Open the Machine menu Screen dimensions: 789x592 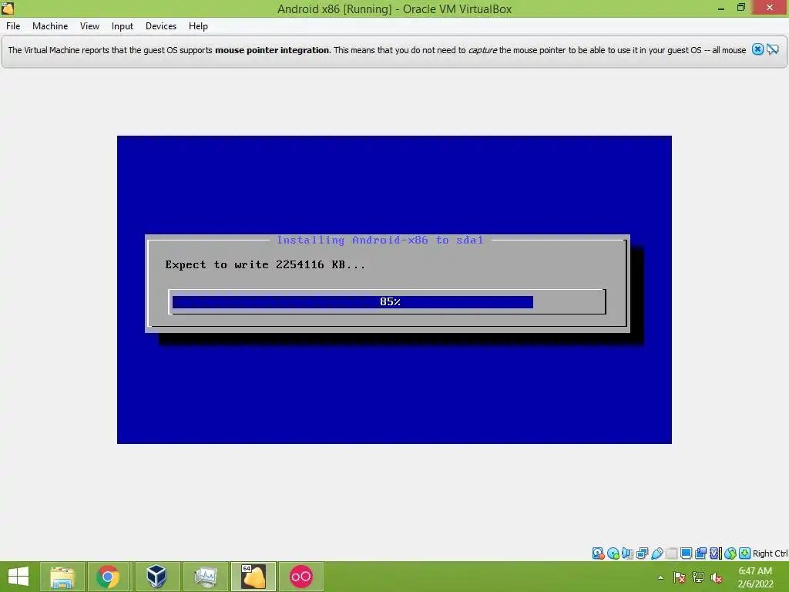[x=50, y=26]
